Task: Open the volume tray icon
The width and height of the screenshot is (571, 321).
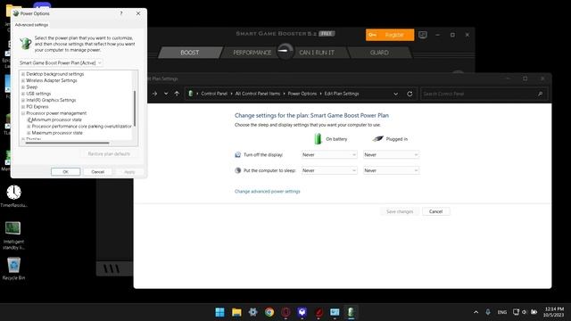Action: [525, 312]
